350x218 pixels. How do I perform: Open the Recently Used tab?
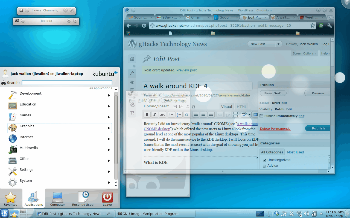click(83, 199)
